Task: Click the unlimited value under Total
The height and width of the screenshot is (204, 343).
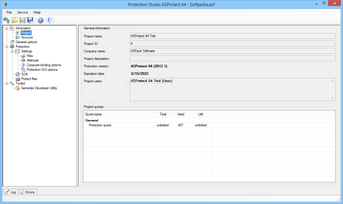Action: [163, 125]
